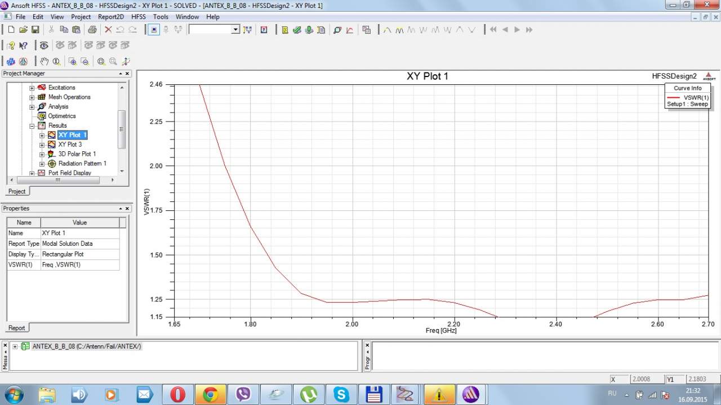Click the Project Manager vertical scrollbar thumb
The height and width of the screenshot is (405, 721).
122,129
